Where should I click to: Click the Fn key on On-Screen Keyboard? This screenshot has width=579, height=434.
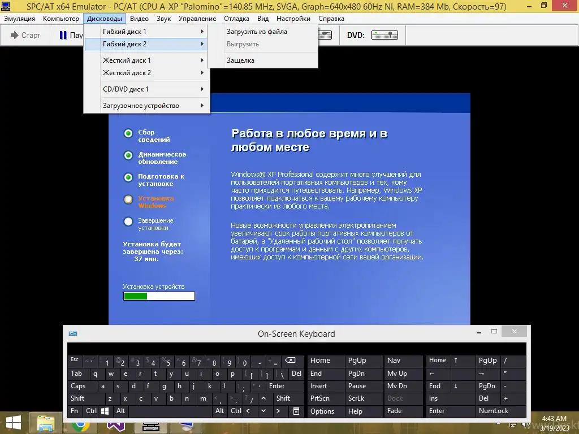tap(75, 411)
